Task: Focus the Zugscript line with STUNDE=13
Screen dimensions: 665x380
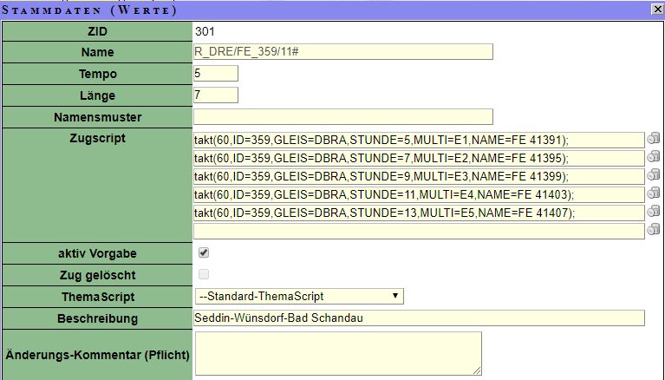Action: point(418,213)
